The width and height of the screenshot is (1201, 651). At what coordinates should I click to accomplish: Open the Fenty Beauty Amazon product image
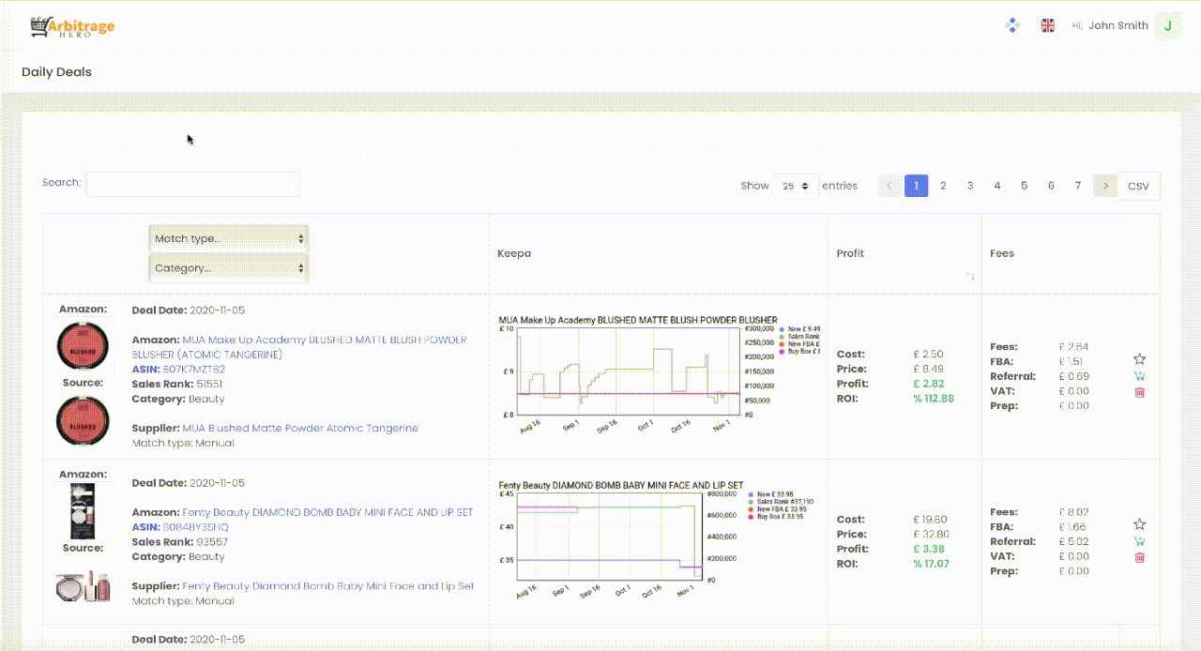coord(84,509)
